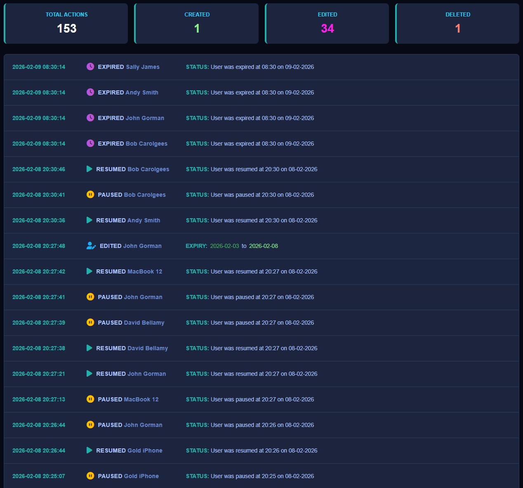Click the Sally James user name
Viewport: 523px width, 488px height.
[x=143, y=67]
